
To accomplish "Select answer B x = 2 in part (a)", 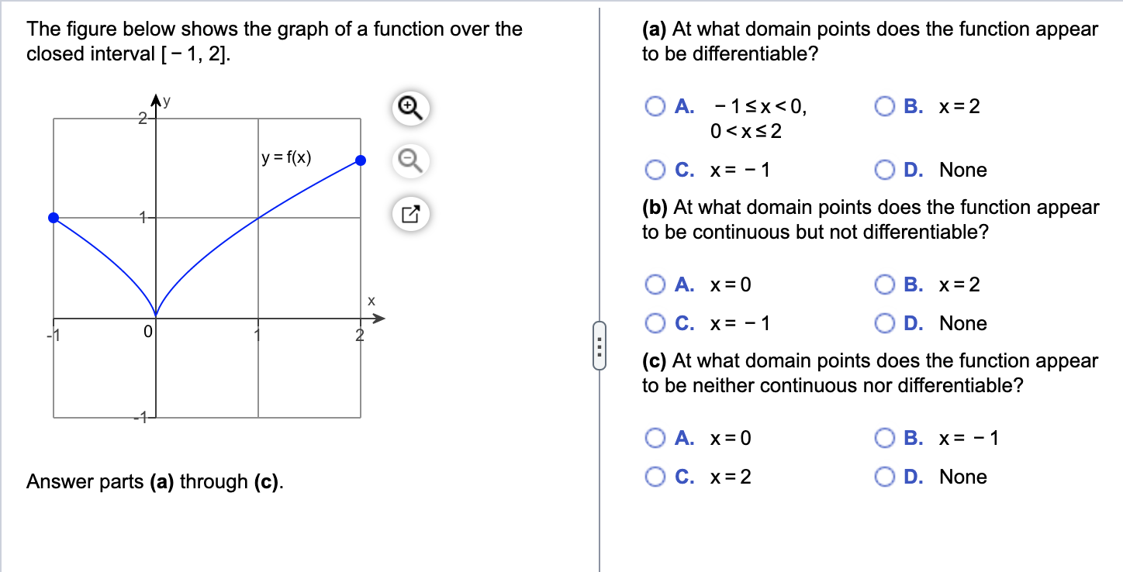I will [x=884, y=105].
